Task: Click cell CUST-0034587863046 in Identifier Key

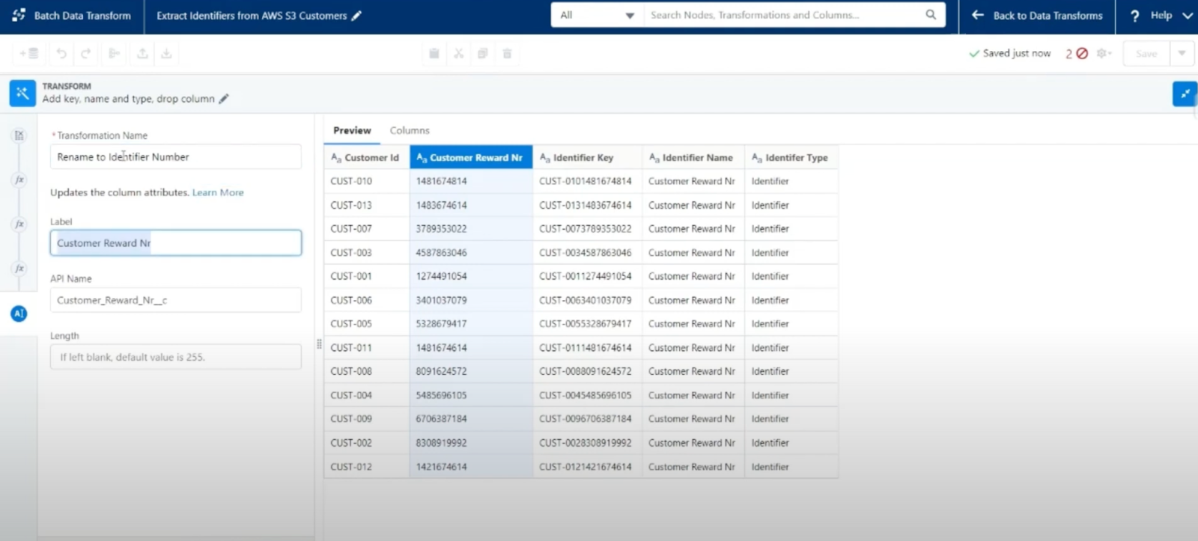Action: (x=587, y=253)
